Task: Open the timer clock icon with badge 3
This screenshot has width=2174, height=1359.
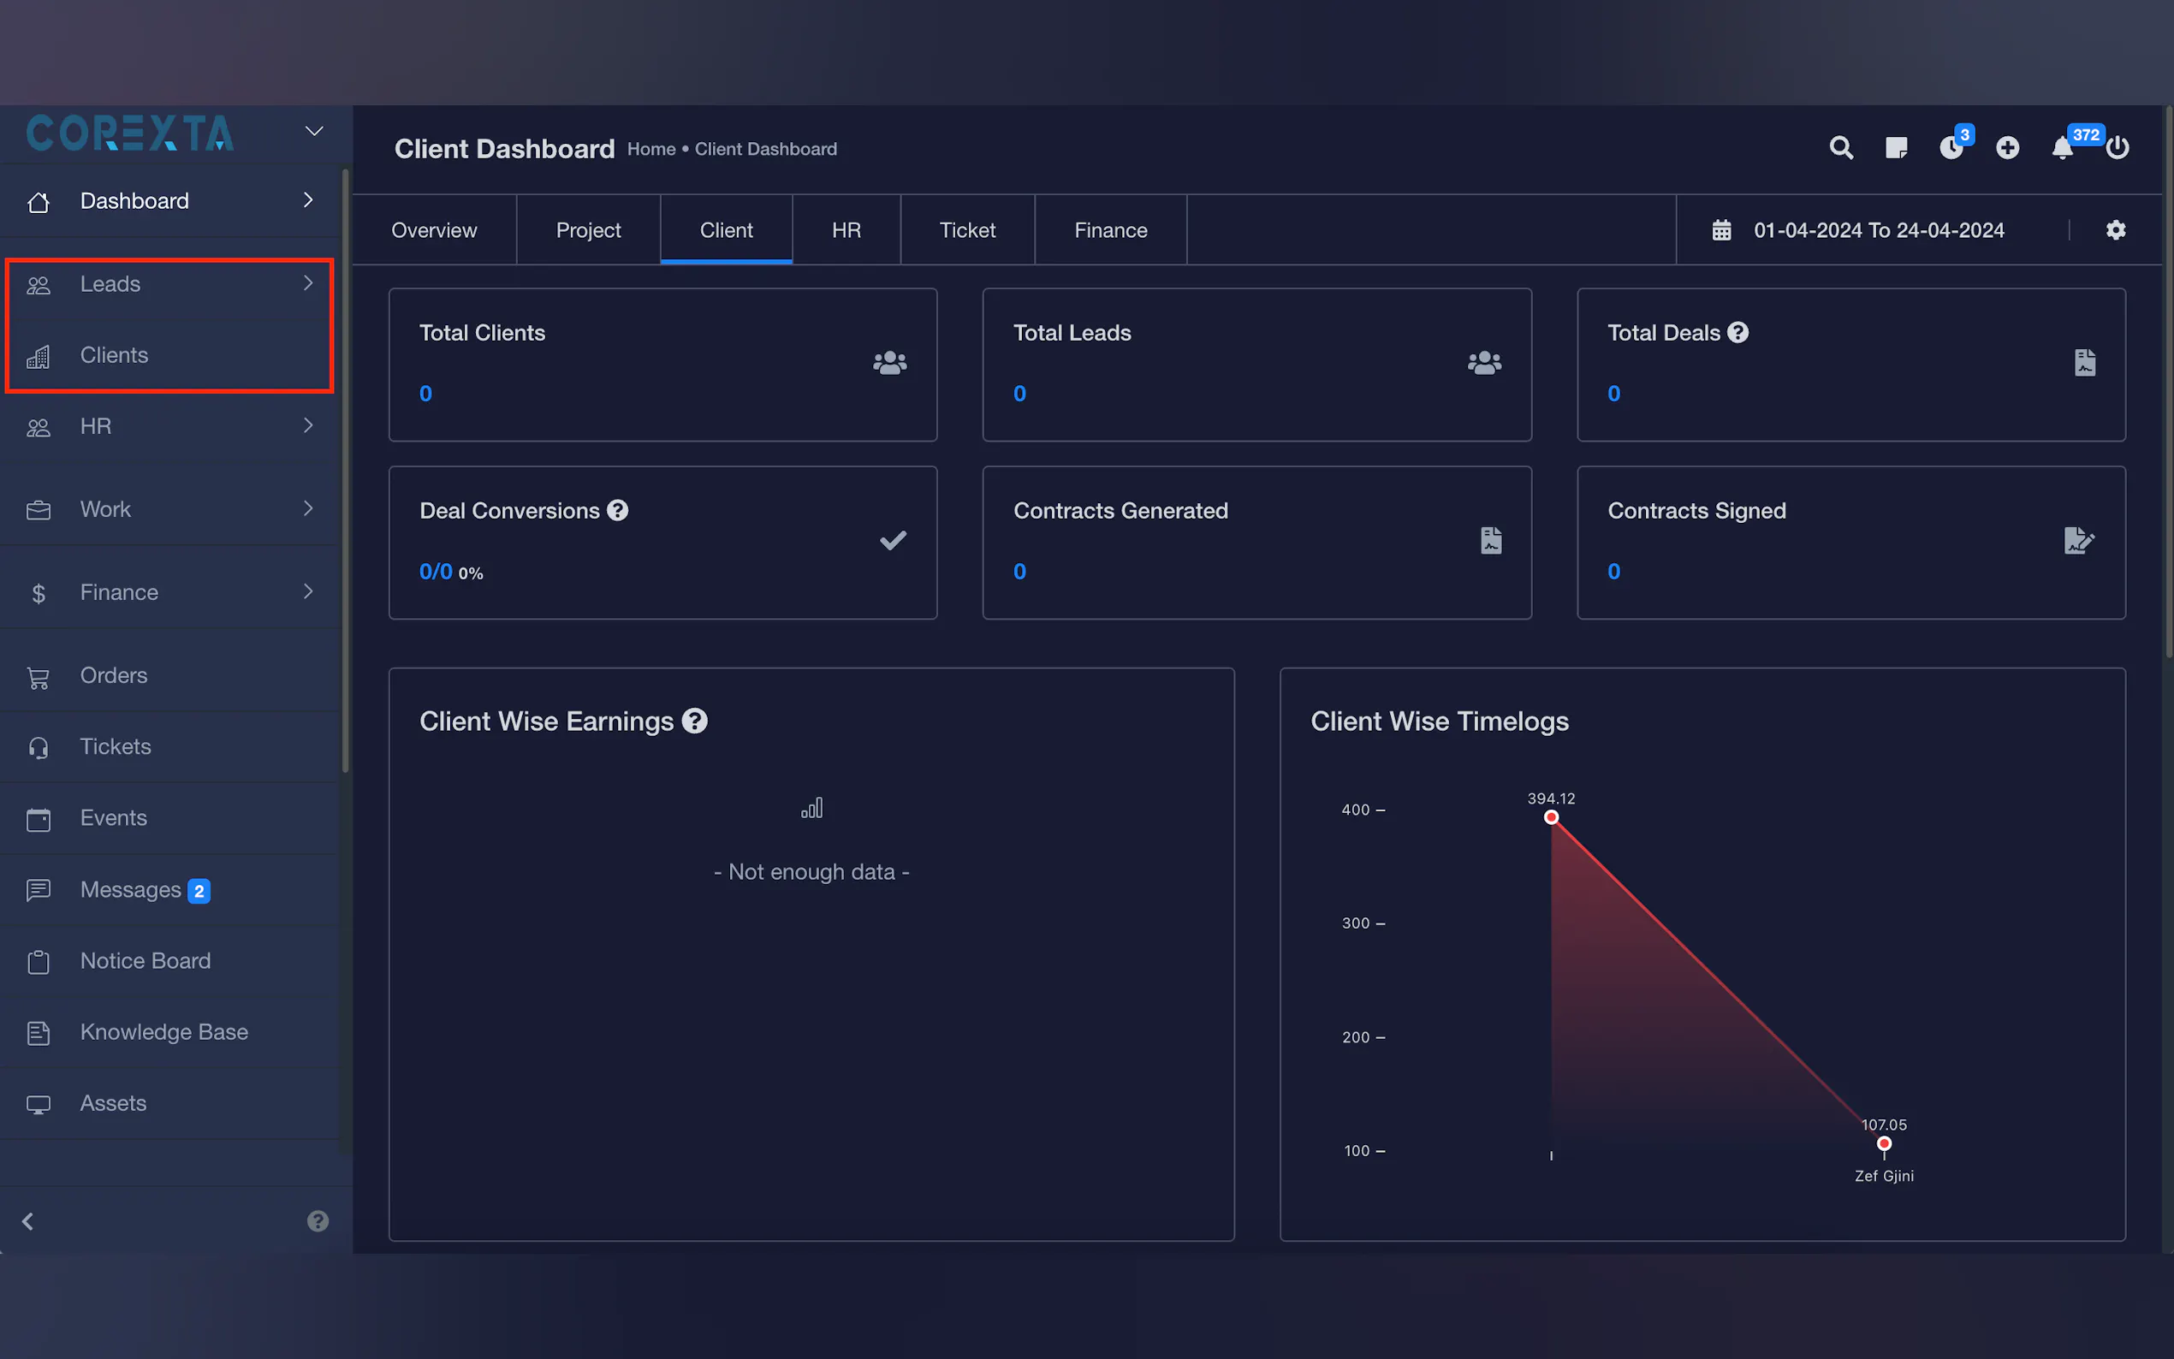Action: 1951,147
